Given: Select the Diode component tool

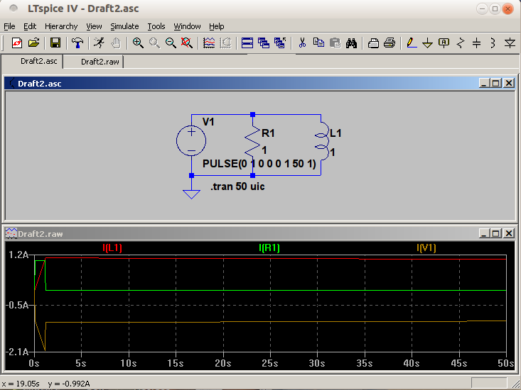Looking at the screenshot, I should click(509, 43).
